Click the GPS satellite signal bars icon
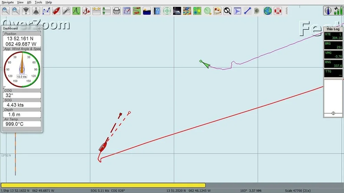The width and height of the screenshot is (344, 193). click(x=338, y=11)
